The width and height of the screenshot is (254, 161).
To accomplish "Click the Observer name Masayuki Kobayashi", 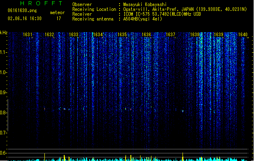I will 145,4.
